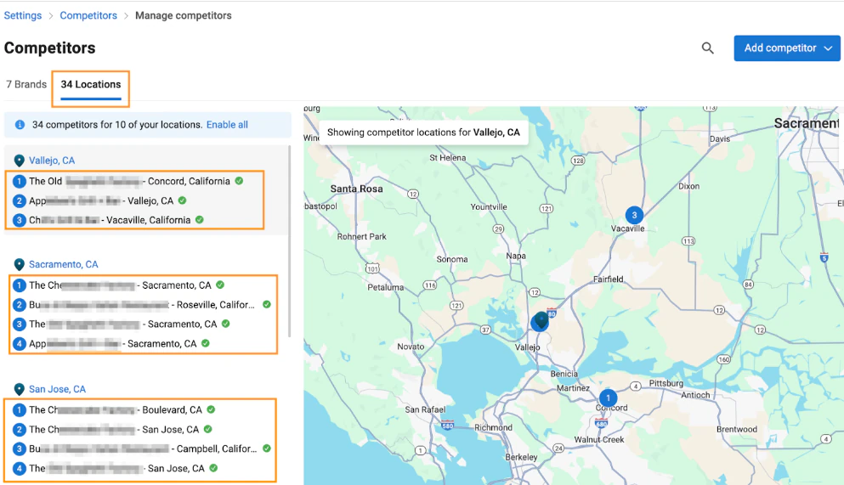Select competitor ending in Vallejo, CA
The height and width of the screenshot is (485, 844).
[x=99, y=200]
